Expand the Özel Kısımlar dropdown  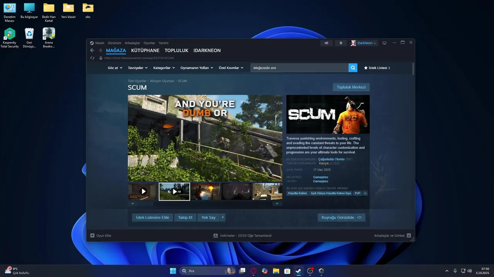pos(231,68)
